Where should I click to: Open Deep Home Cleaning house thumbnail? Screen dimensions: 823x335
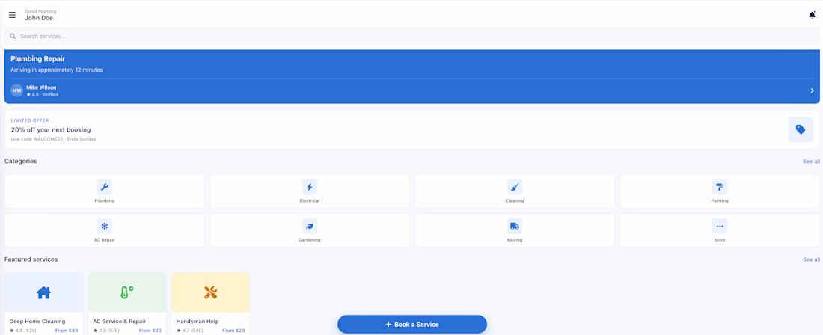tap(43, 292)
